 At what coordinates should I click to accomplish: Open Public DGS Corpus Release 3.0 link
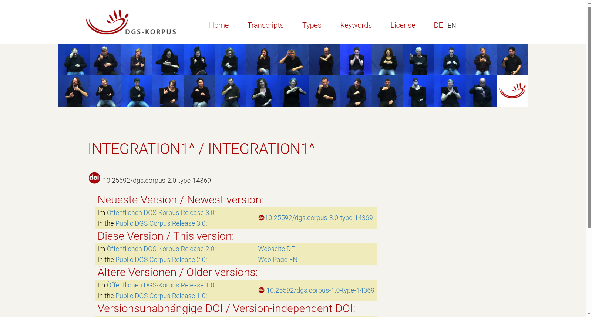tap(161, 223)
